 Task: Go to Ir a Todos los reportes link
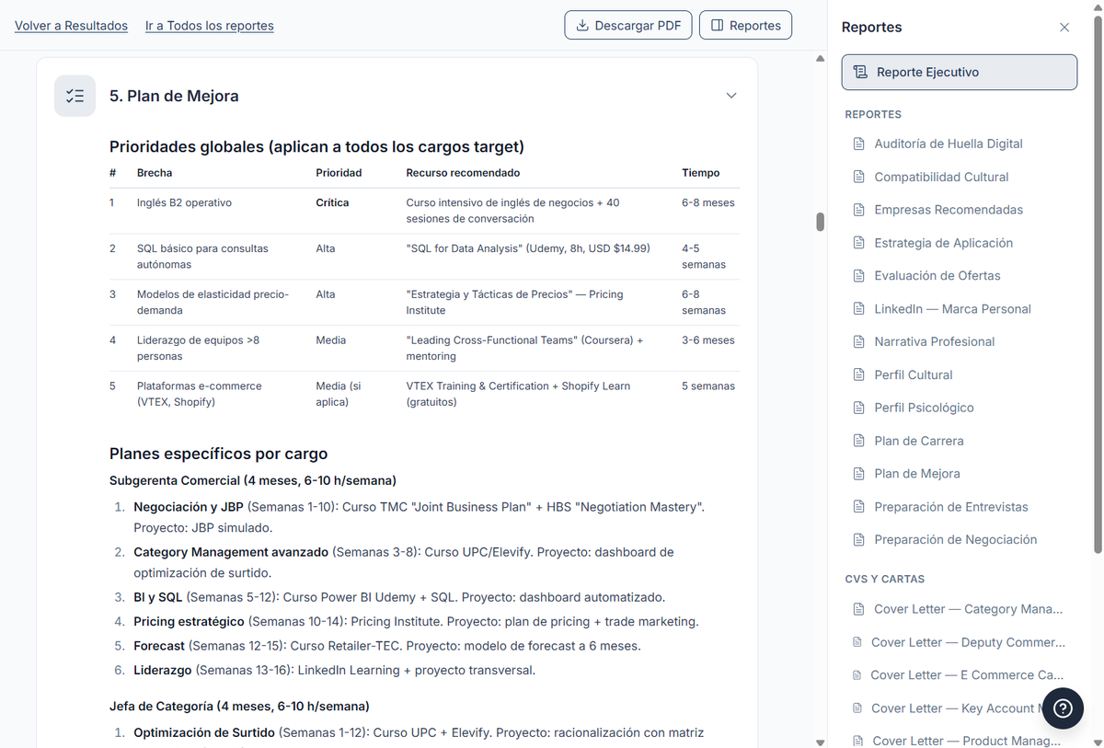(x=210, y=26)
